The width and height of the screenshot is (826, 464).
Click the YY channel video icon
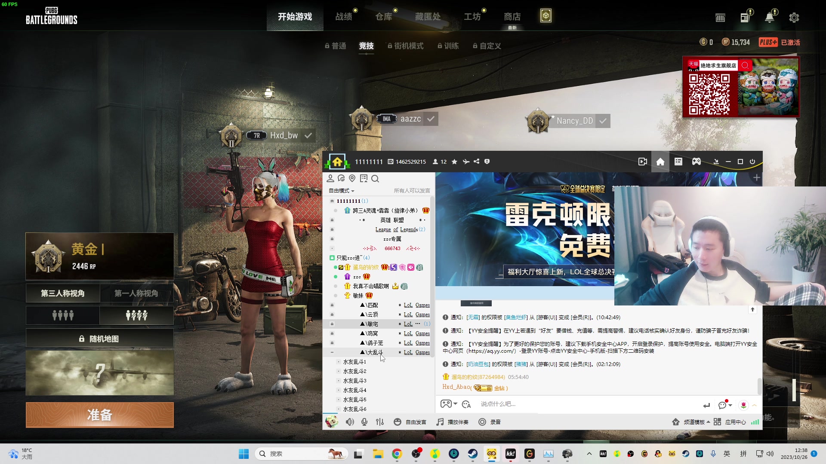[643, 162]
